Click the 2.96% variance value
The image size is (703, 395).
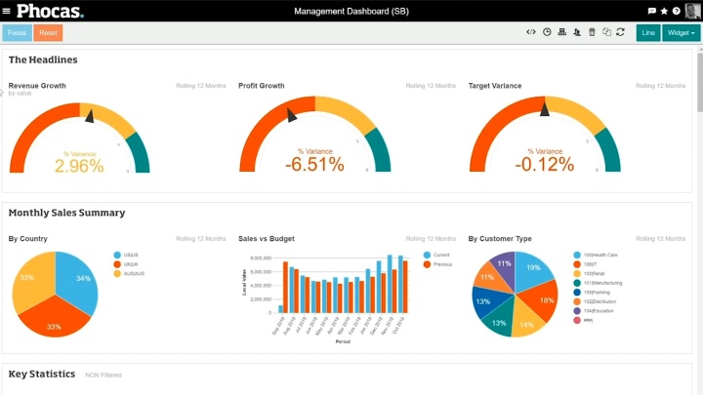[x=79, y=166]
